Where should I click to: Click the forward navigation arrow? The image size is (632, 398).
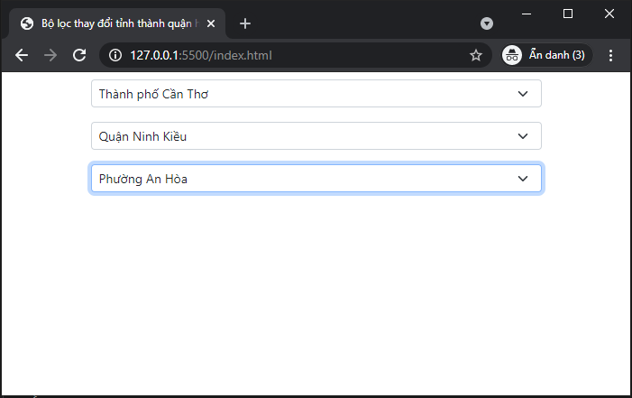tap(50, 55)
